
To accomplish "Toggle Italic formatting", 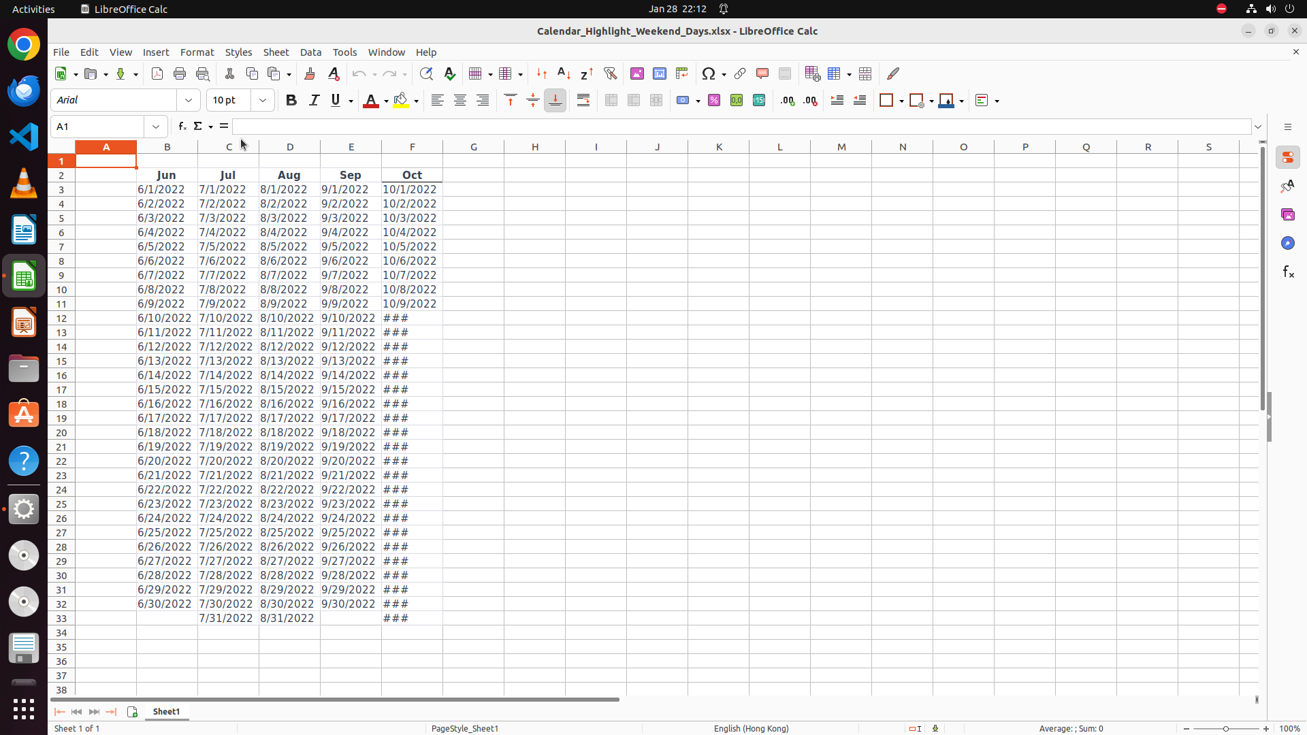I will [x=314, y=101].
